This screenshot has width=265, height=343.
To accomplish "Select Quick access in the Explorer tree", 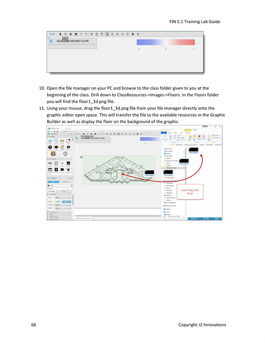I will [169, 149].
